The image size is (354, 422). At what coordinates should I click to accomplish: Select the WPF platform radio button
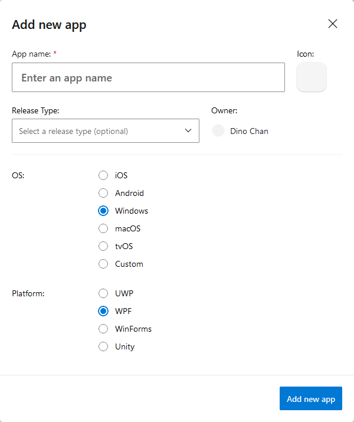click(103, 311)
